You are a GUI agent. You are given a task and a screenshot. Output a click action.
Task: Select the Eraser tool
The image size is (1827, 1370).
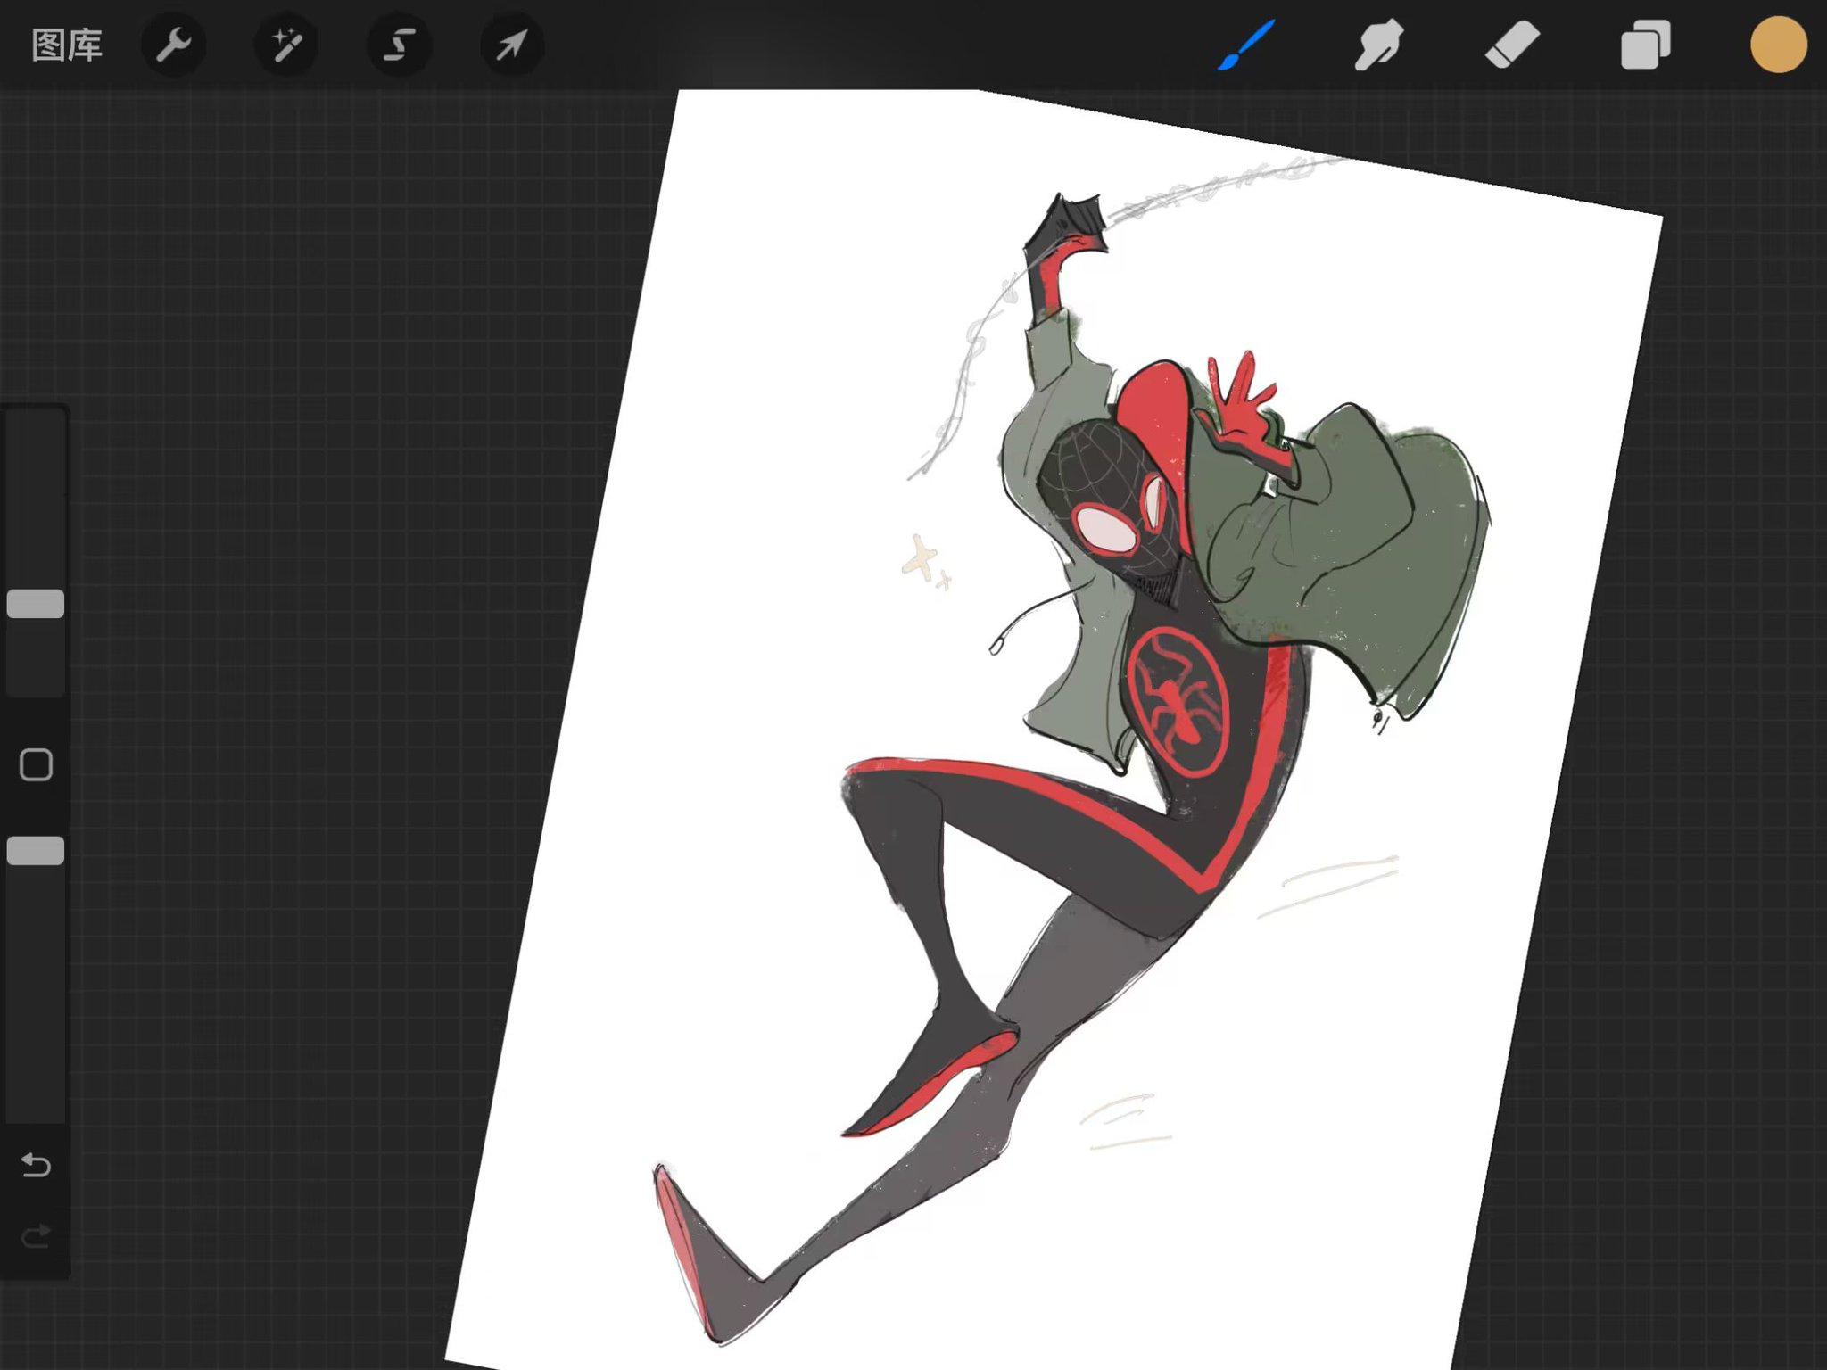pos(1512,45)
